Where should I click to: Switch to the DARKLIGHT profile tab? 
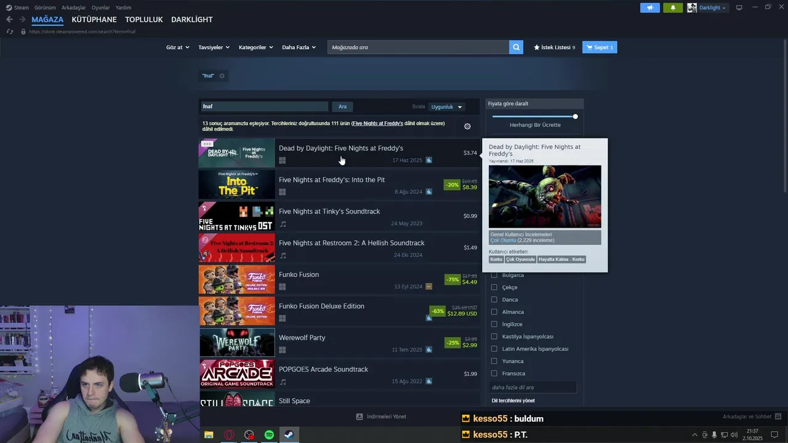(192, 20)
